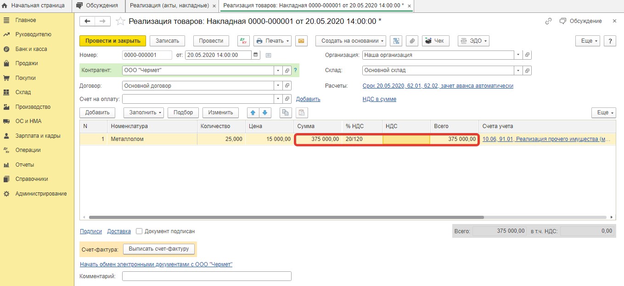This screenshot has height=286, width=624.
Task: Open calendar picker next to date field
Action: coord(256,55)
